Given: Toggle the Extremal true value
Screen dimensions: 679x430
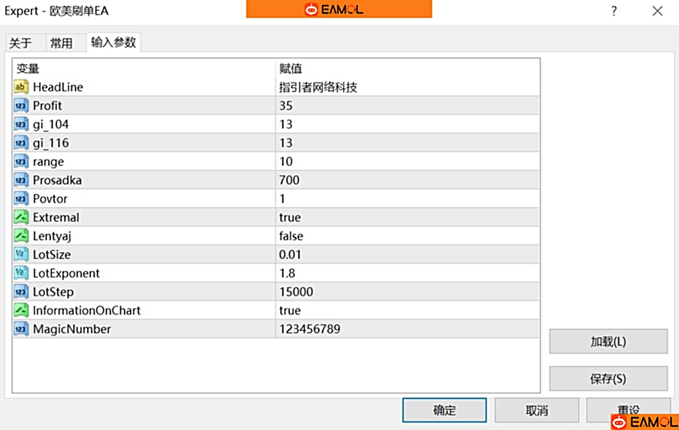Looking at the screenshot, I should (x=290, y=218).
